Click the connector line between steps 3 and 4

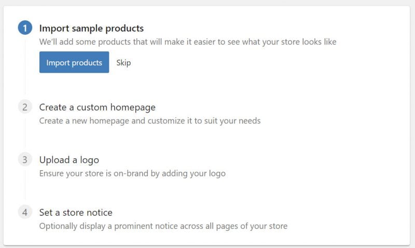pos(25,186)
